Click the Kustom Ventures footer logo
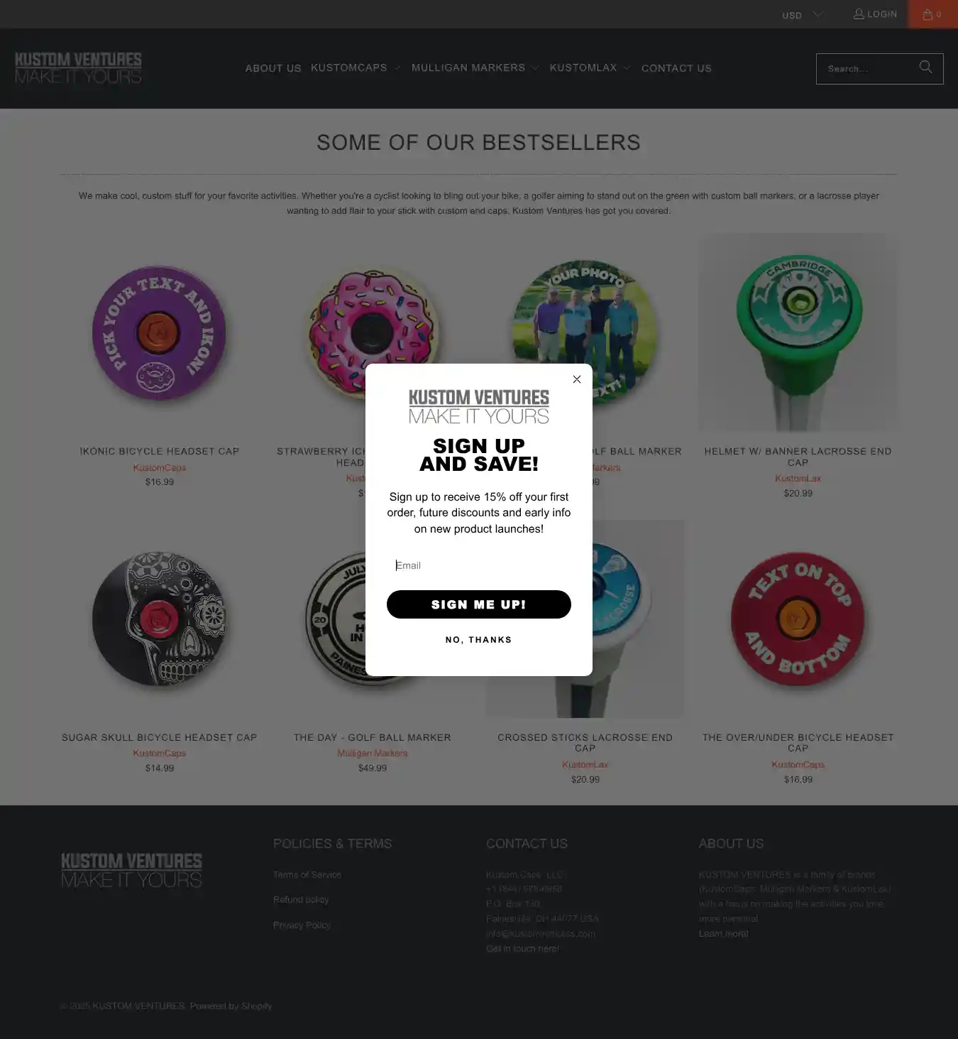 click(131, 870)
